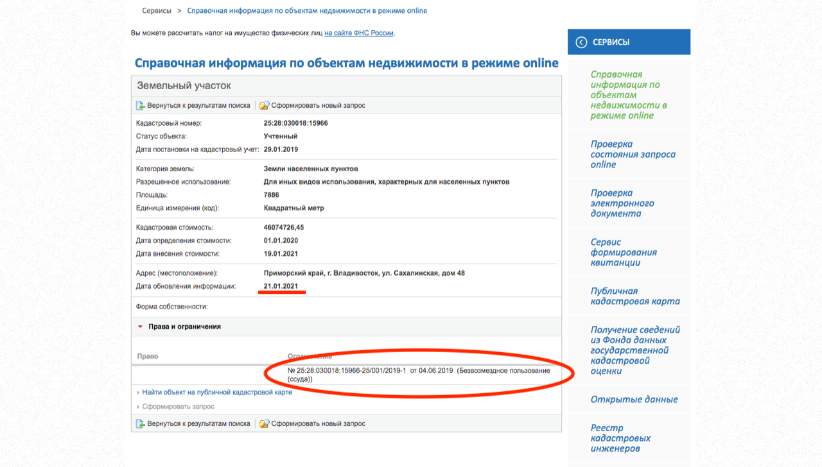Image resolution: width=822 pixels, height=467 pixels.
Task: Open 'Проверка состояния запроса online' in sidebar
Action: (633, 155)
